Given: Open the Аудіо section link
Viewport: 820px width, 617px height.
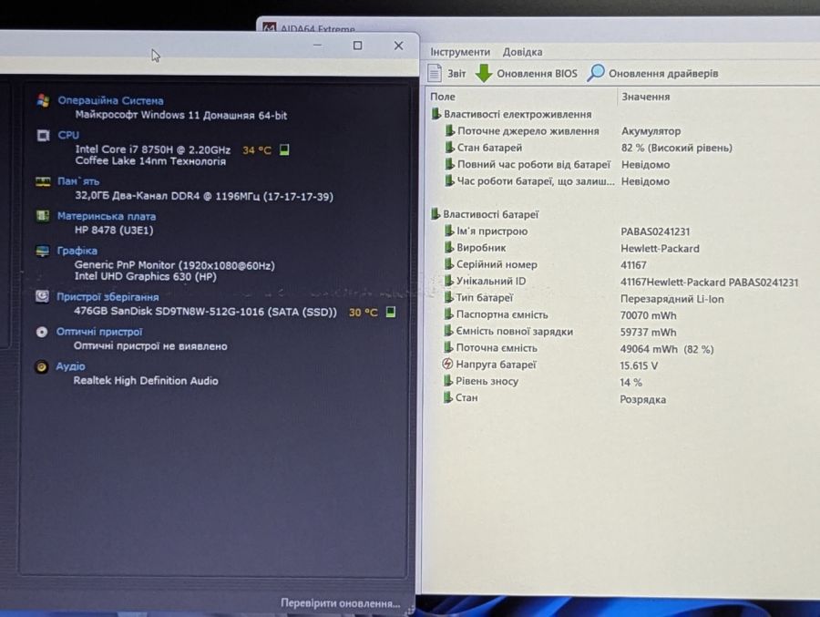Looking at the screenshot, I should click(x=70, y=366).
